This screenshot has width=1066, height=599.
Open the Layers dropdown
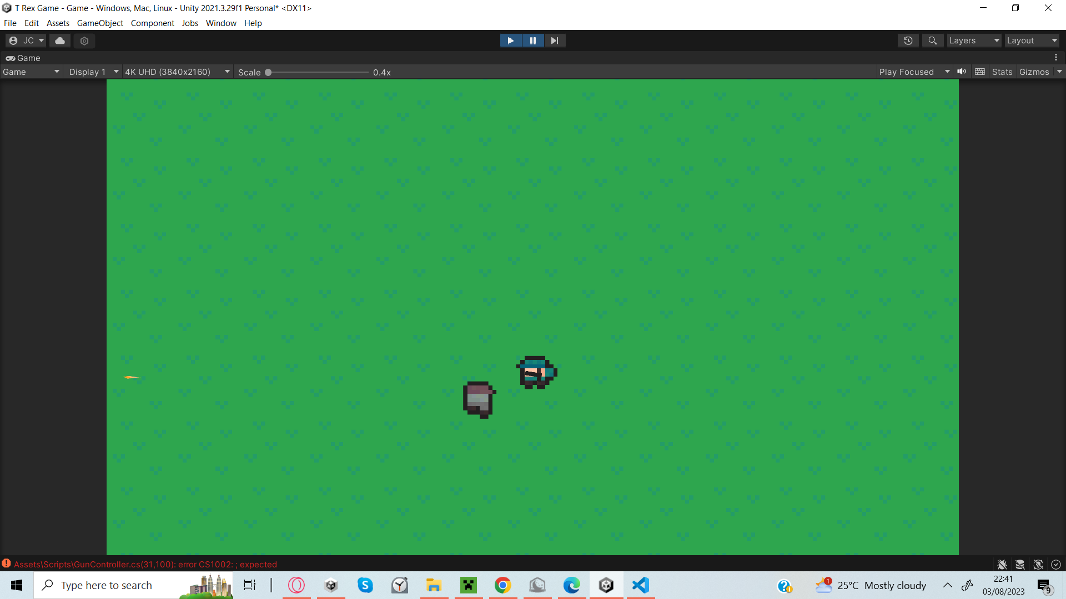[x=973, y=40]
